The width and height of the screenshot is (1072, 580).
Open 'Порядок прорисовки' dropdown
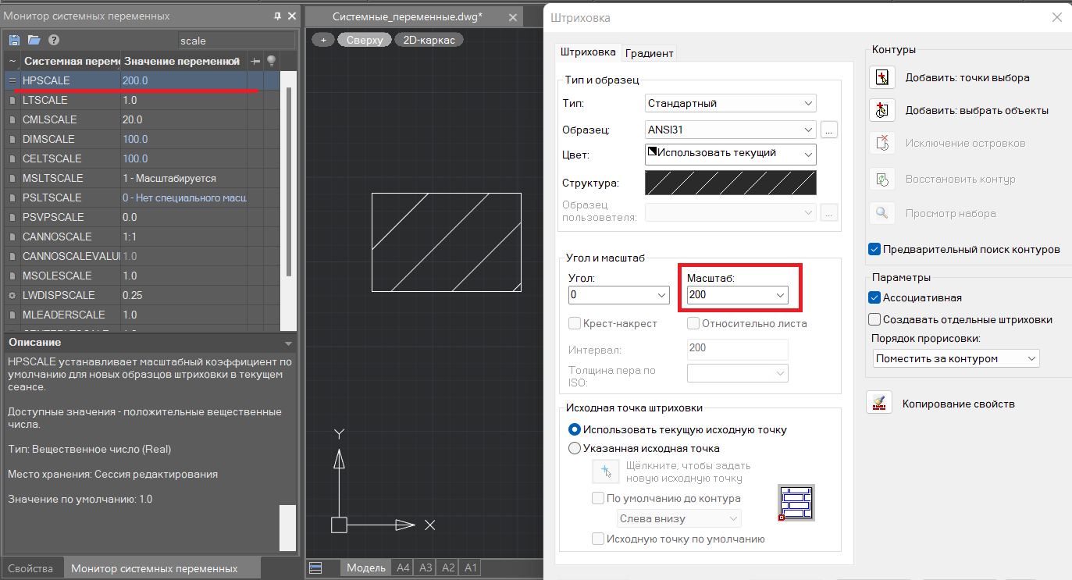click(956, 358)
